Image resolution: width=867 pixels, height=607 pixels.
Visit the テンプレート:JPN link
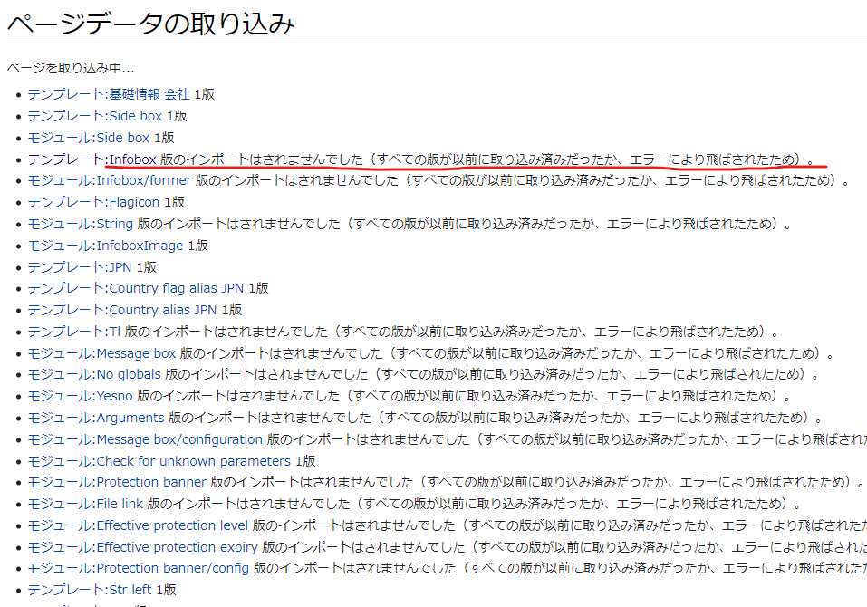point(80,267)
